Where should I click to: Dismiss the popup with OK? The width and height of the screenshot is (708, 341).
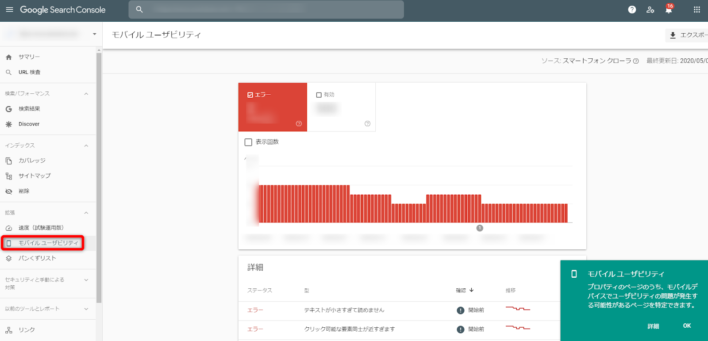click(x=687, y=326)
